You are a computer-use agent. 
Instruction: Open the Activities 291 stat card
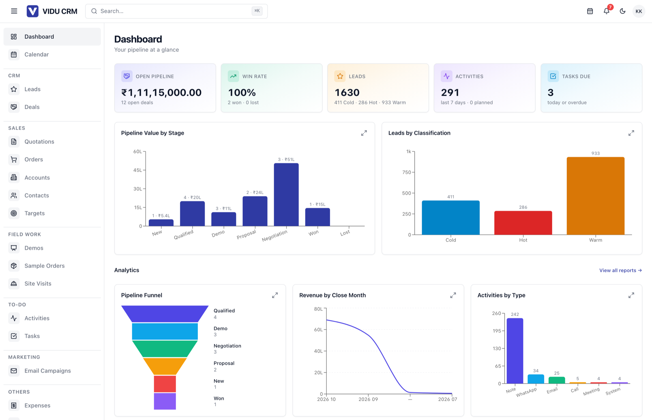[x=484, y=88]
